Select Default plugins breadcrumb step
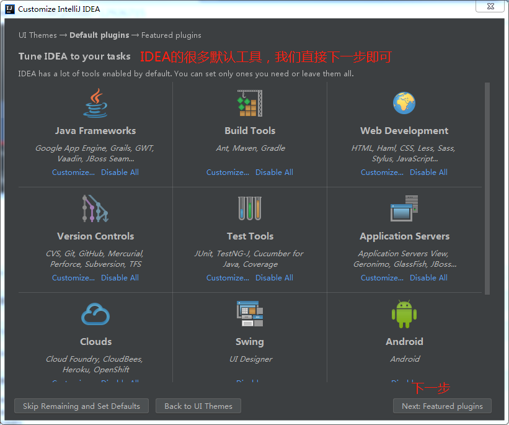Image resolution: width=509 pixels, height=425 pixels. (x=99, y=35)
